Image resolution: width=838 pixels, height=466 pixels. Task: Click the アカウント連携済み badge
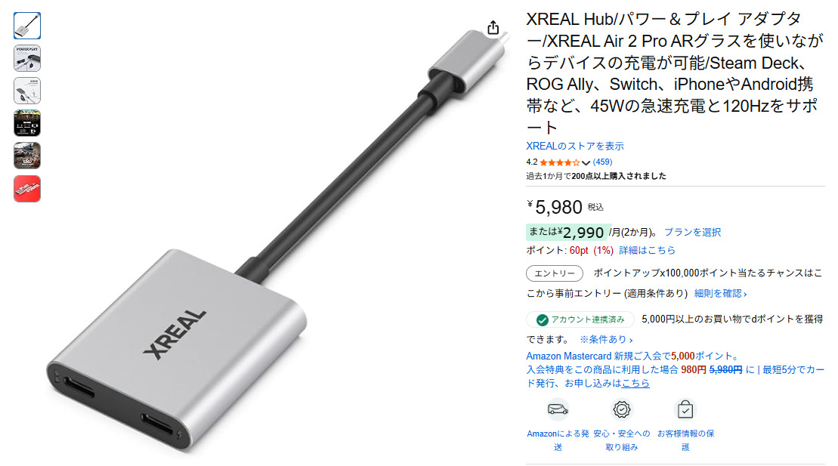(580, 319)
